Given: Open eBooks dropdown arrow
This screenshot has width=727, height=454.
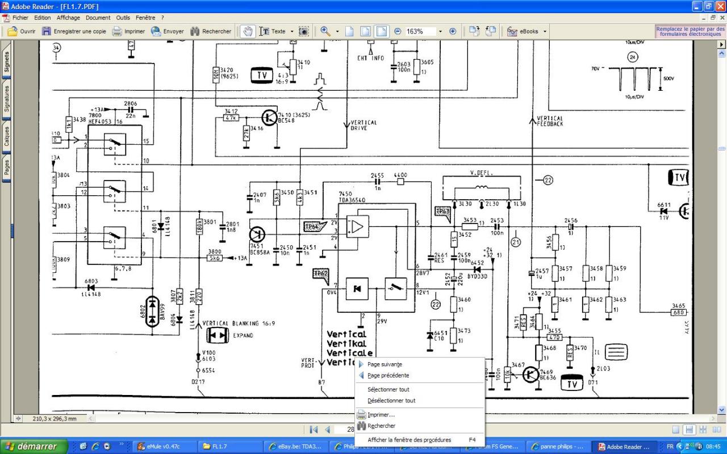Looking at the screenshot, I should pos(544,31).
